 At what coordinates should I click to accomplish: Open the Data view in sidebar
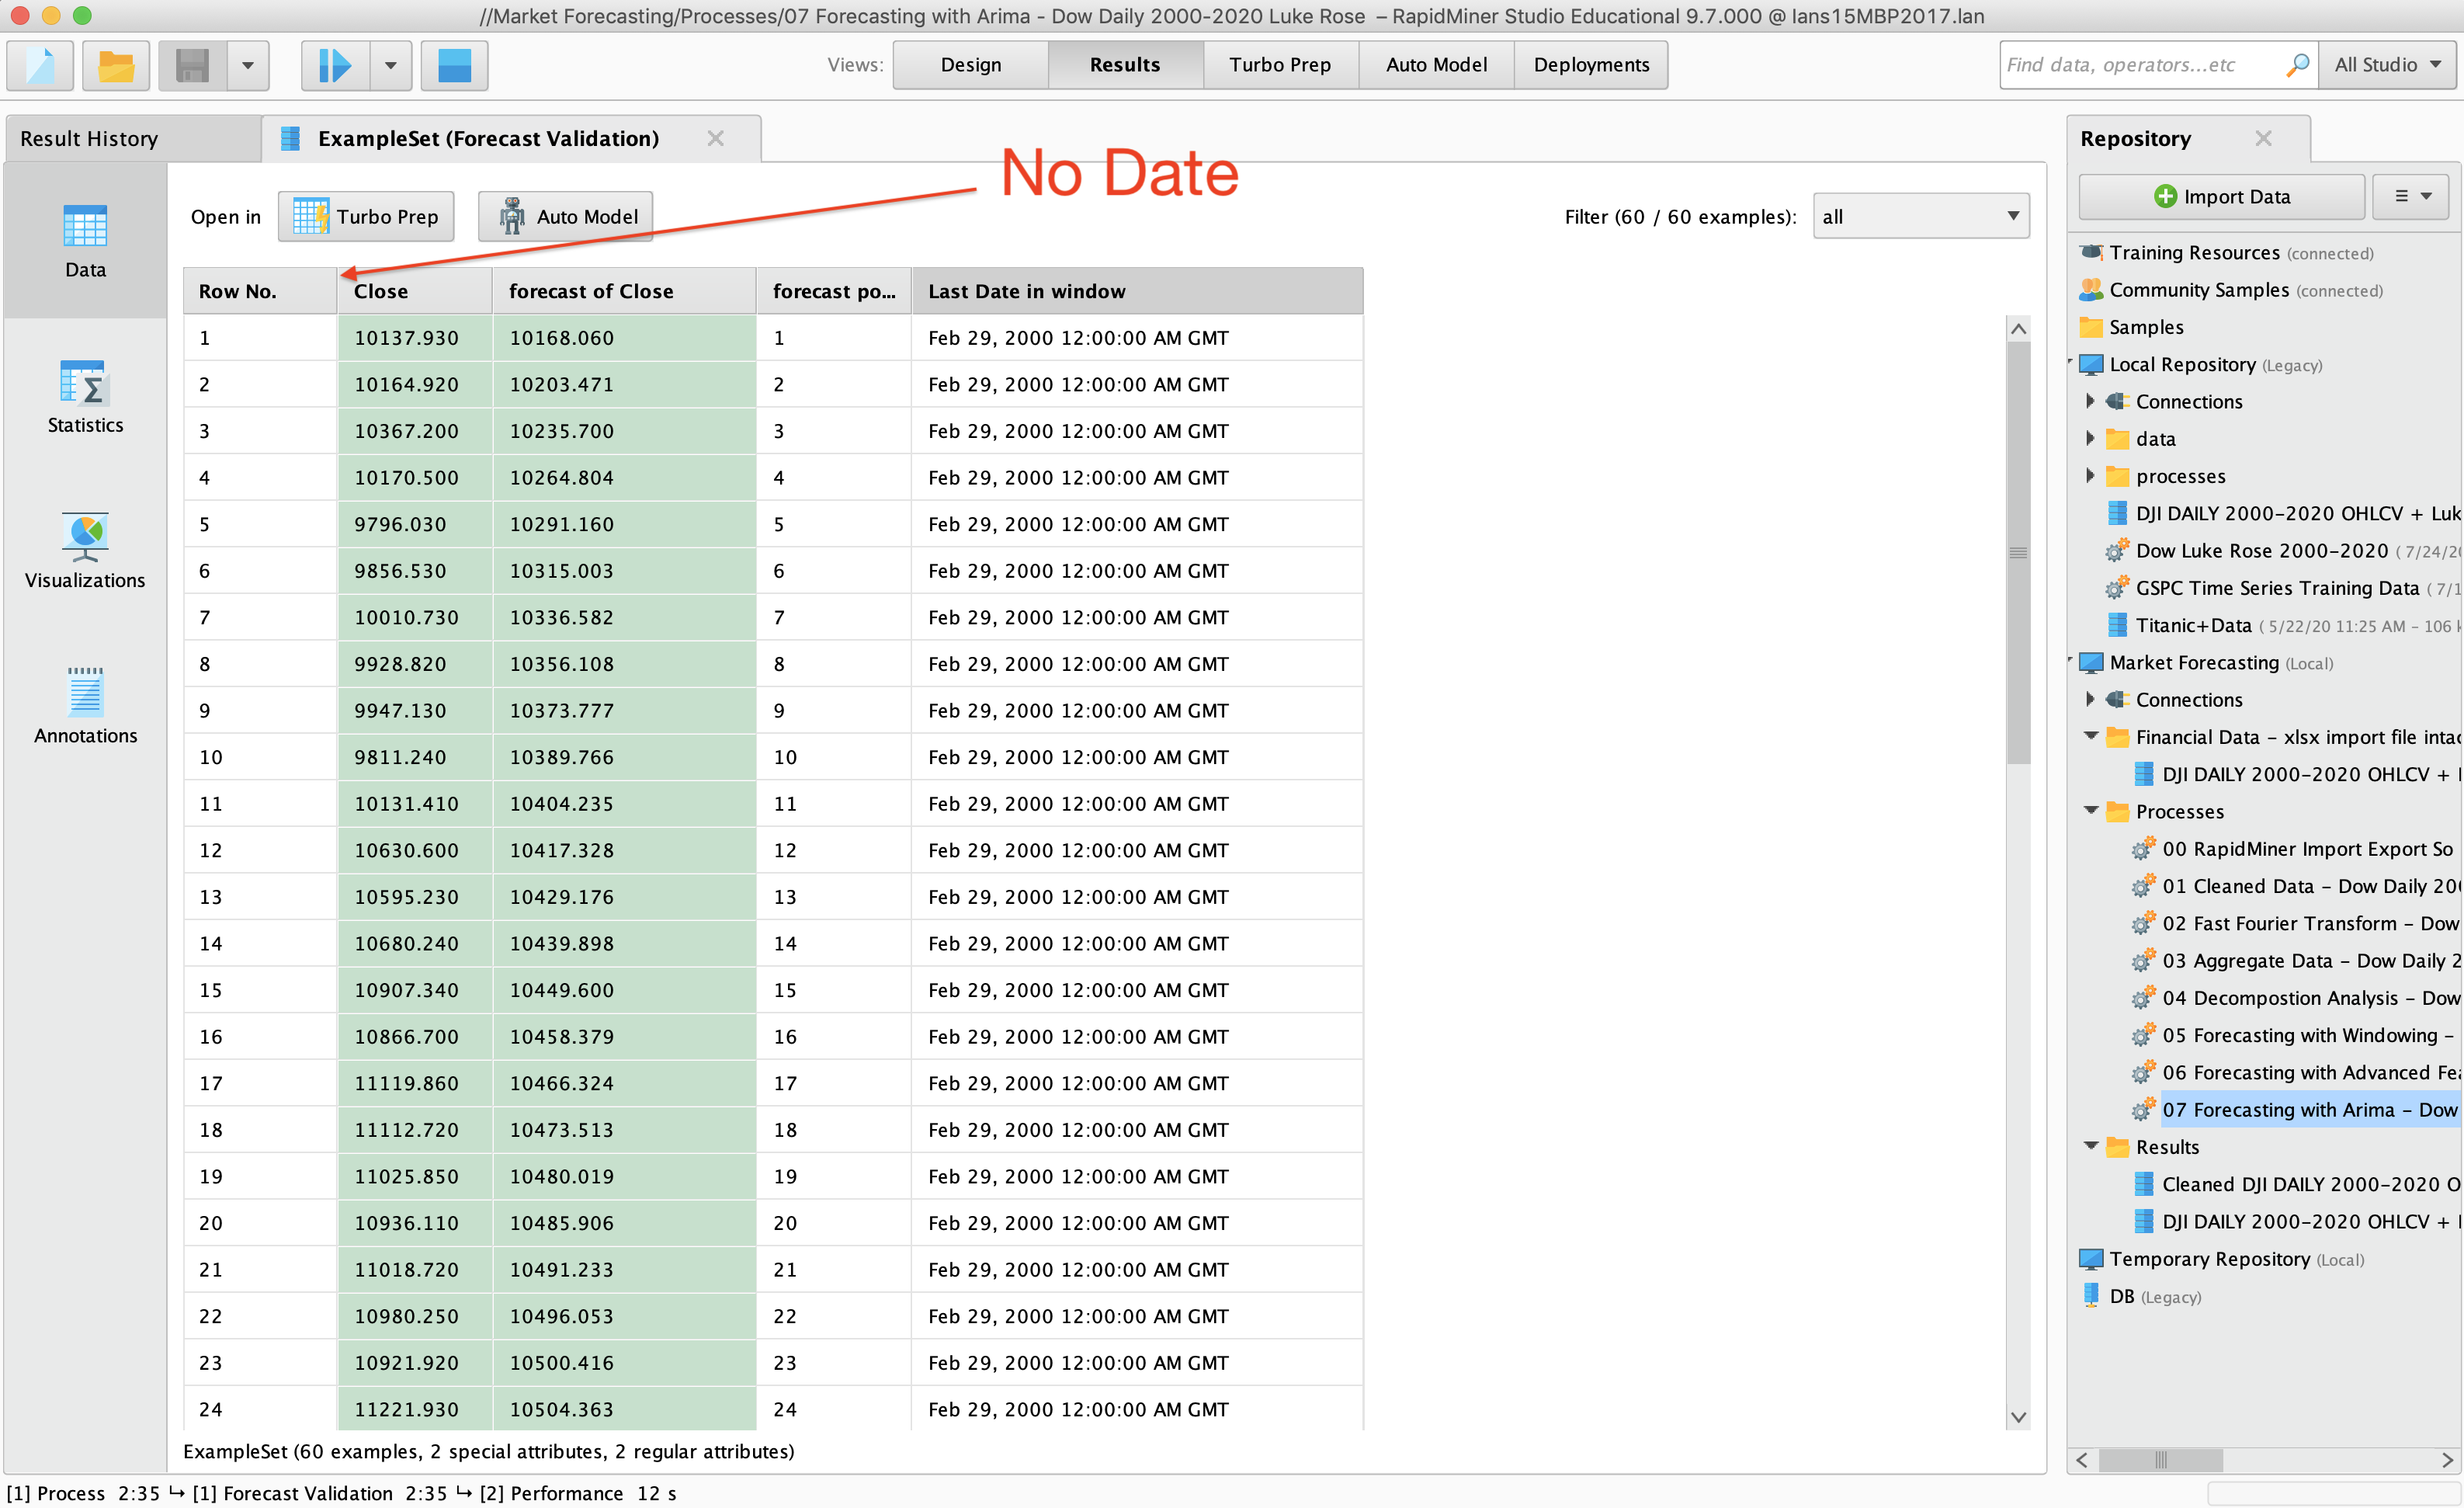85,241
